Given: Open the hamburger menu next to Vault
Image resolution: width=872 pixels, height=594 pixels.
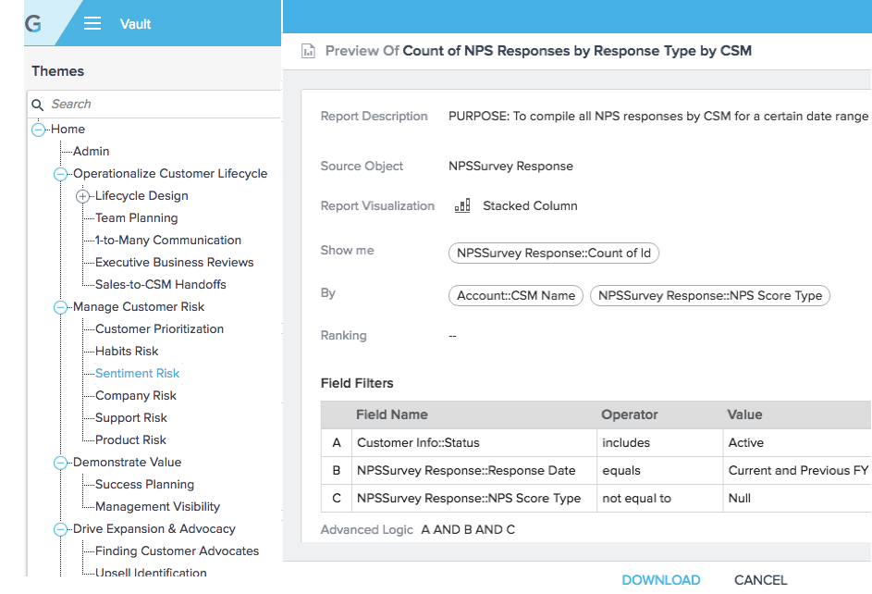Looking at the screenshot, I should click(x=92, y=23).
